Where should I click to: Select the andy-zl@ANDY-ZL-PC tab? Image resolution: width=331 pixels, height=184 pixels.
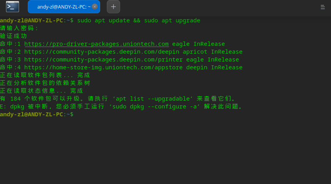pyautogui.click(x=63, y=7)
